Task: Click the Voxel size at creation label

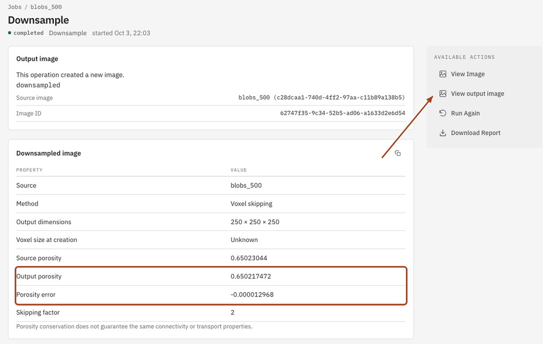Action: (x=47, y=240)
